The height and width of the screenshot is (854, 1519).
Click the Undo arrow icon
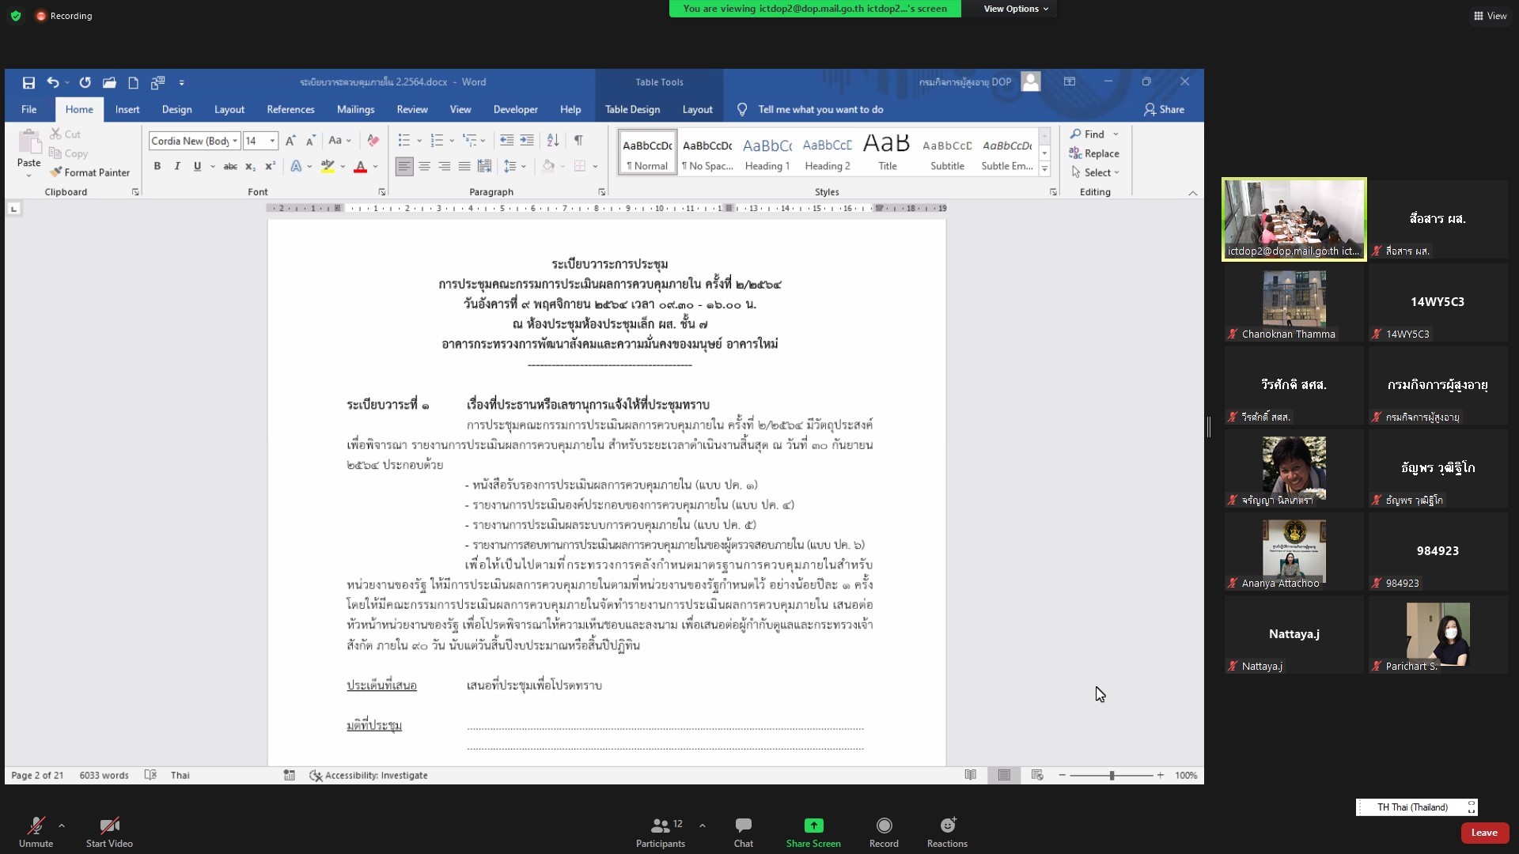[x=52, y=82]
